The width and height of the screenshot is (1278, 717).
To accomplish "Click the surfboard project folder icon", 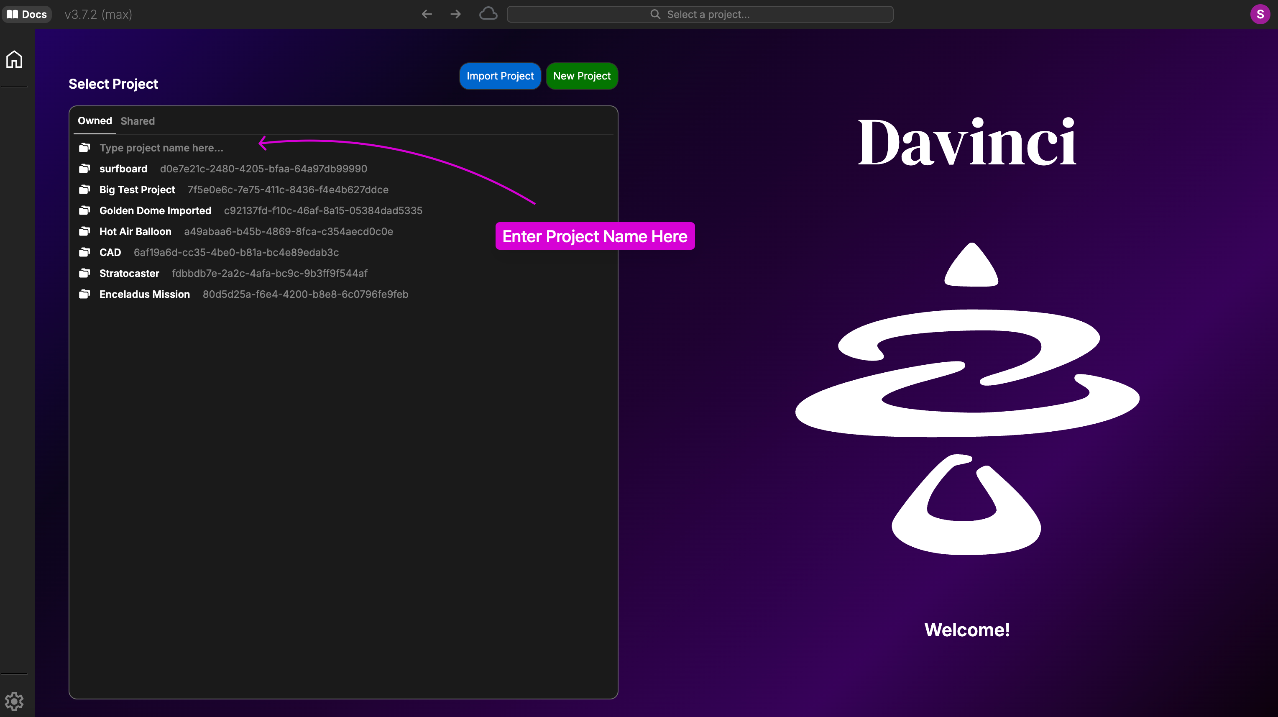I will pos(84,169).
